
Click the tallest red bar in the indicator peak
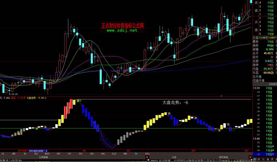pyautogui.click(x=71, y=104)
